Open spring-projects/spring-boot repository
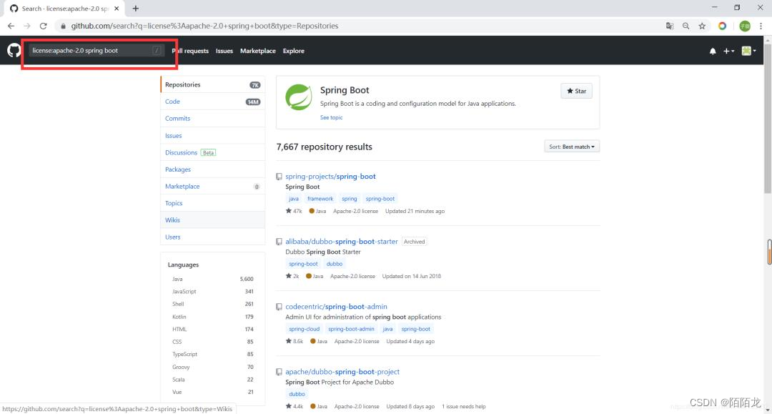This screenshot has width=772, height=414. click(330, 176)
